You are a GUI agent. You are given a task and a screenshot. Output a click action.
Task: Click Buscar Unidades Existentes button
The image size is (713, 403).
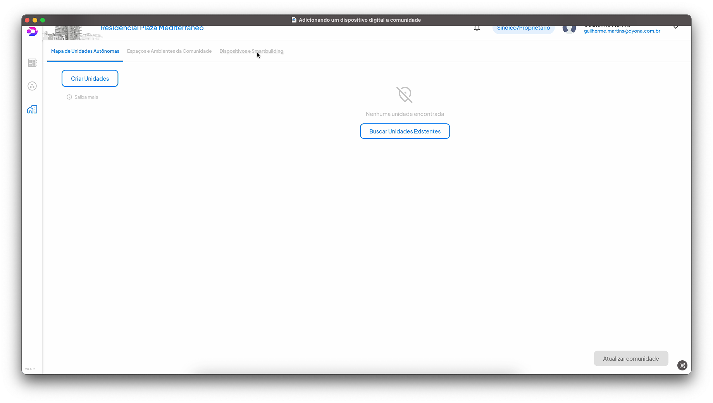[x=405, y=131]
